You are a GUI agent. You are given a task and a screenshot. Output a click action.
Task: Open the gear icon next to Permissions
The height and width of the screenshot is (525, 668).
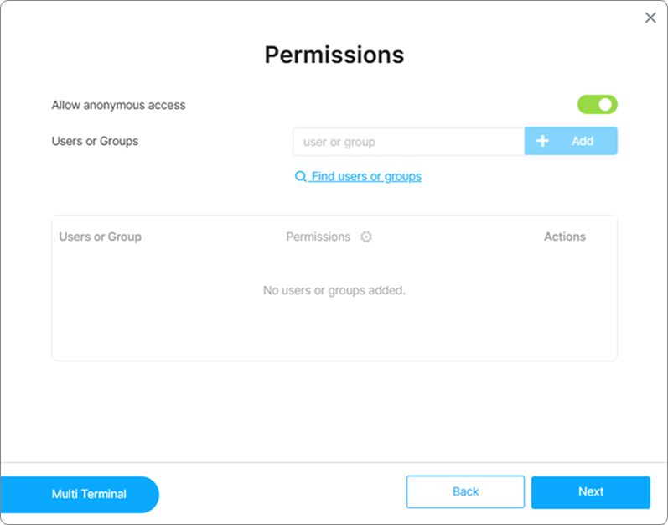[366, 237]
